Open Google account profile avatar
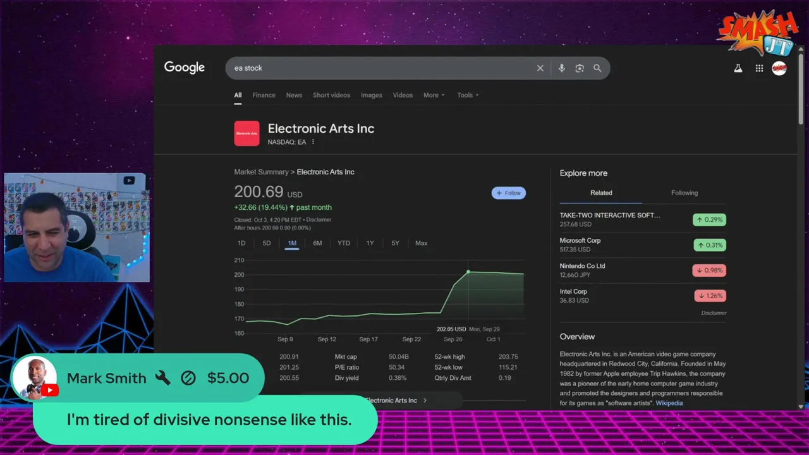This screenshot has height=455, width=809. pos(779,68)
